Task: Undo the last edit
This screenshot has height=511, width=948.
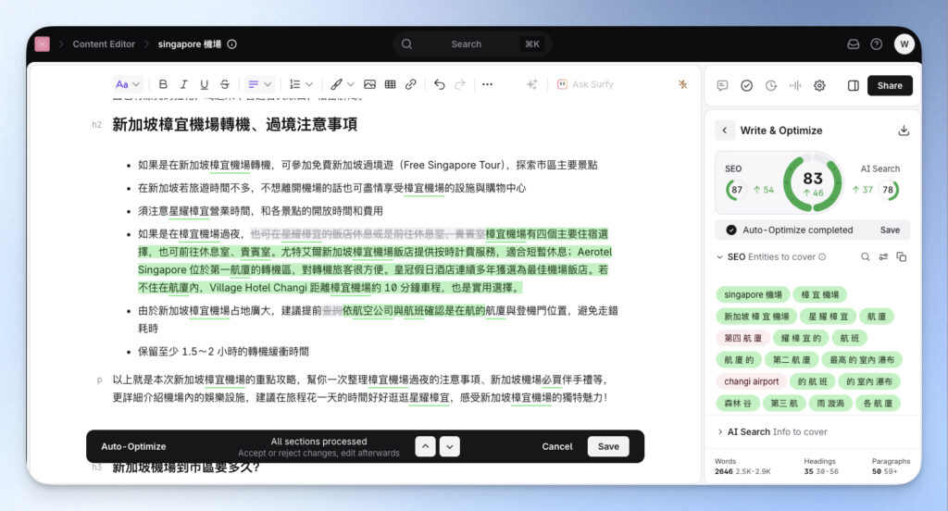Action: tap(440, 84)
